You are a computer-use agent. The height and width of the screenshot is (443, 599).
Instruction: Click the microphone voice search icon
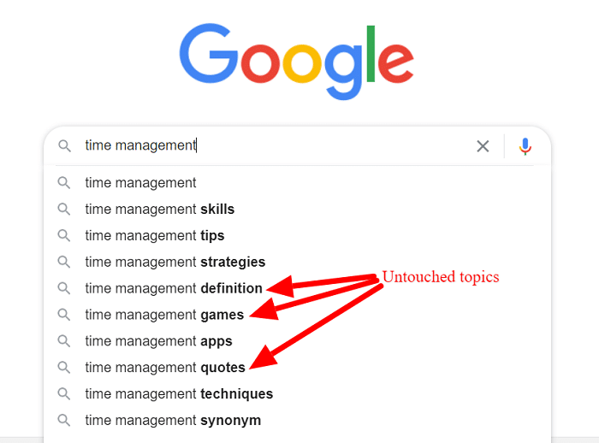click(525, 146)
